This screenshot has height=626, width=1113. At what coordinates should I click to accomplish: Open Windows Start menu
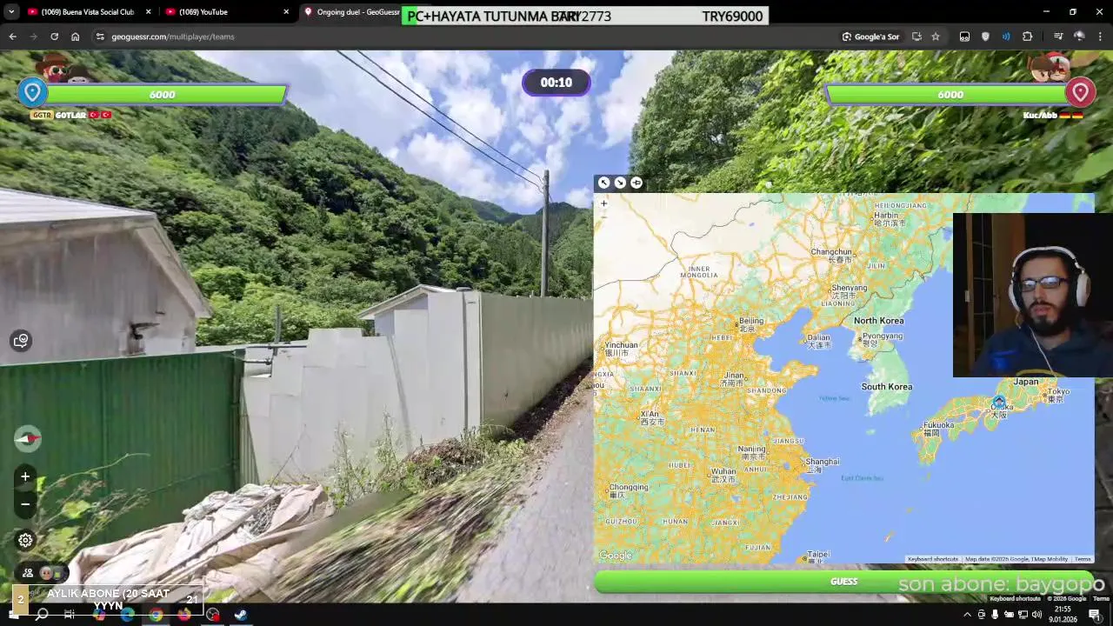(x=12, y=615)
